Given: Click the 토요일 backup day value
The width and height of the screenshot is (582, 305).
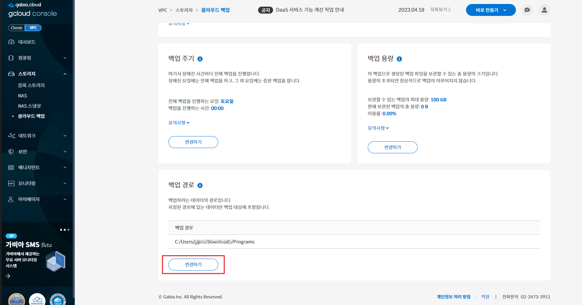Looking at the screenshot, I should [227, 101].
